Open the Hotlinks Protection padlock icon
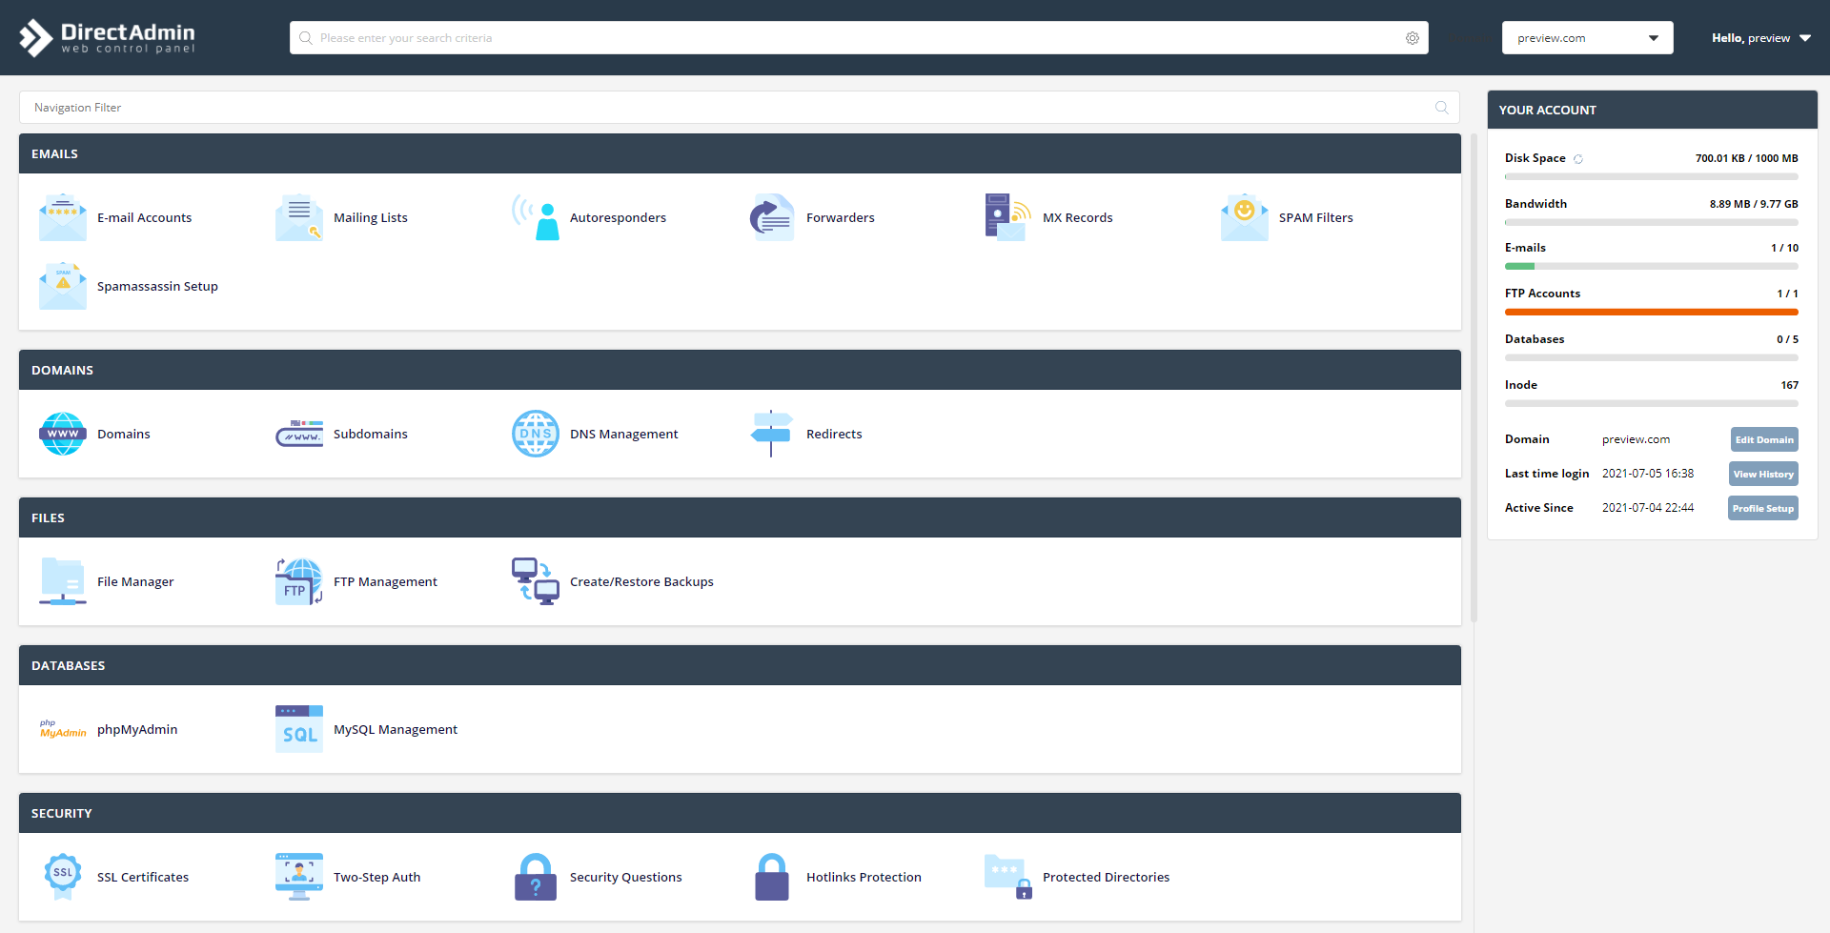Image resolution: width=1830 pixels, height=933 pixels. pos(772,877)
